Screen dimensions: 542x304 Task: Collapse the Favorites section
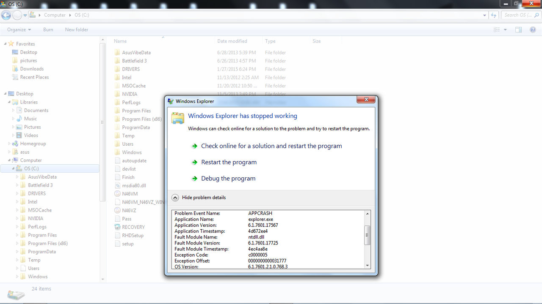click(x=6, y=44)
